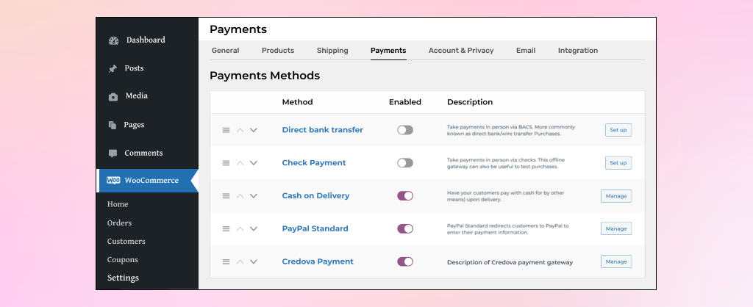Open the Check Payment link
The image size is (753, 307).
pyautogui.click(x=313, y=163)
